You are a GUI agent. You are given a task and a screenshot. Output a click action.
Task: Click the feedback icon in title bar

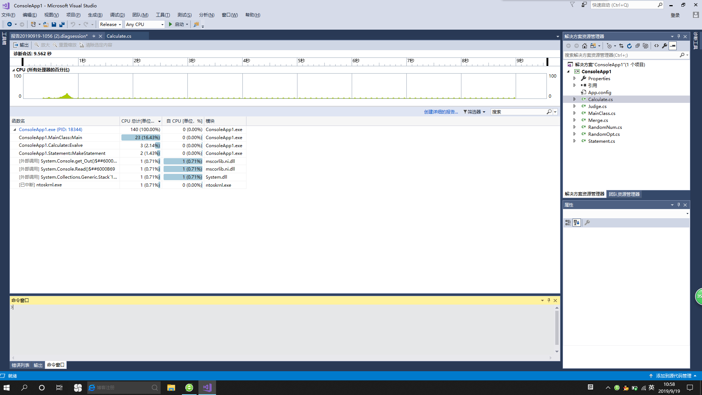click(584, 5)
